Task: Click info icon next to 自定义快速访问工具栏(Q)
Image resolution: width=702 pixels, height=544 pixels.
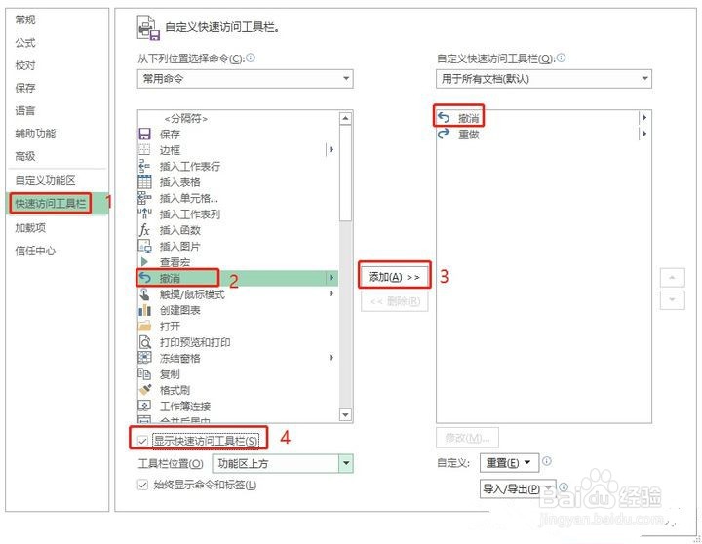Action: pos(561,58)
